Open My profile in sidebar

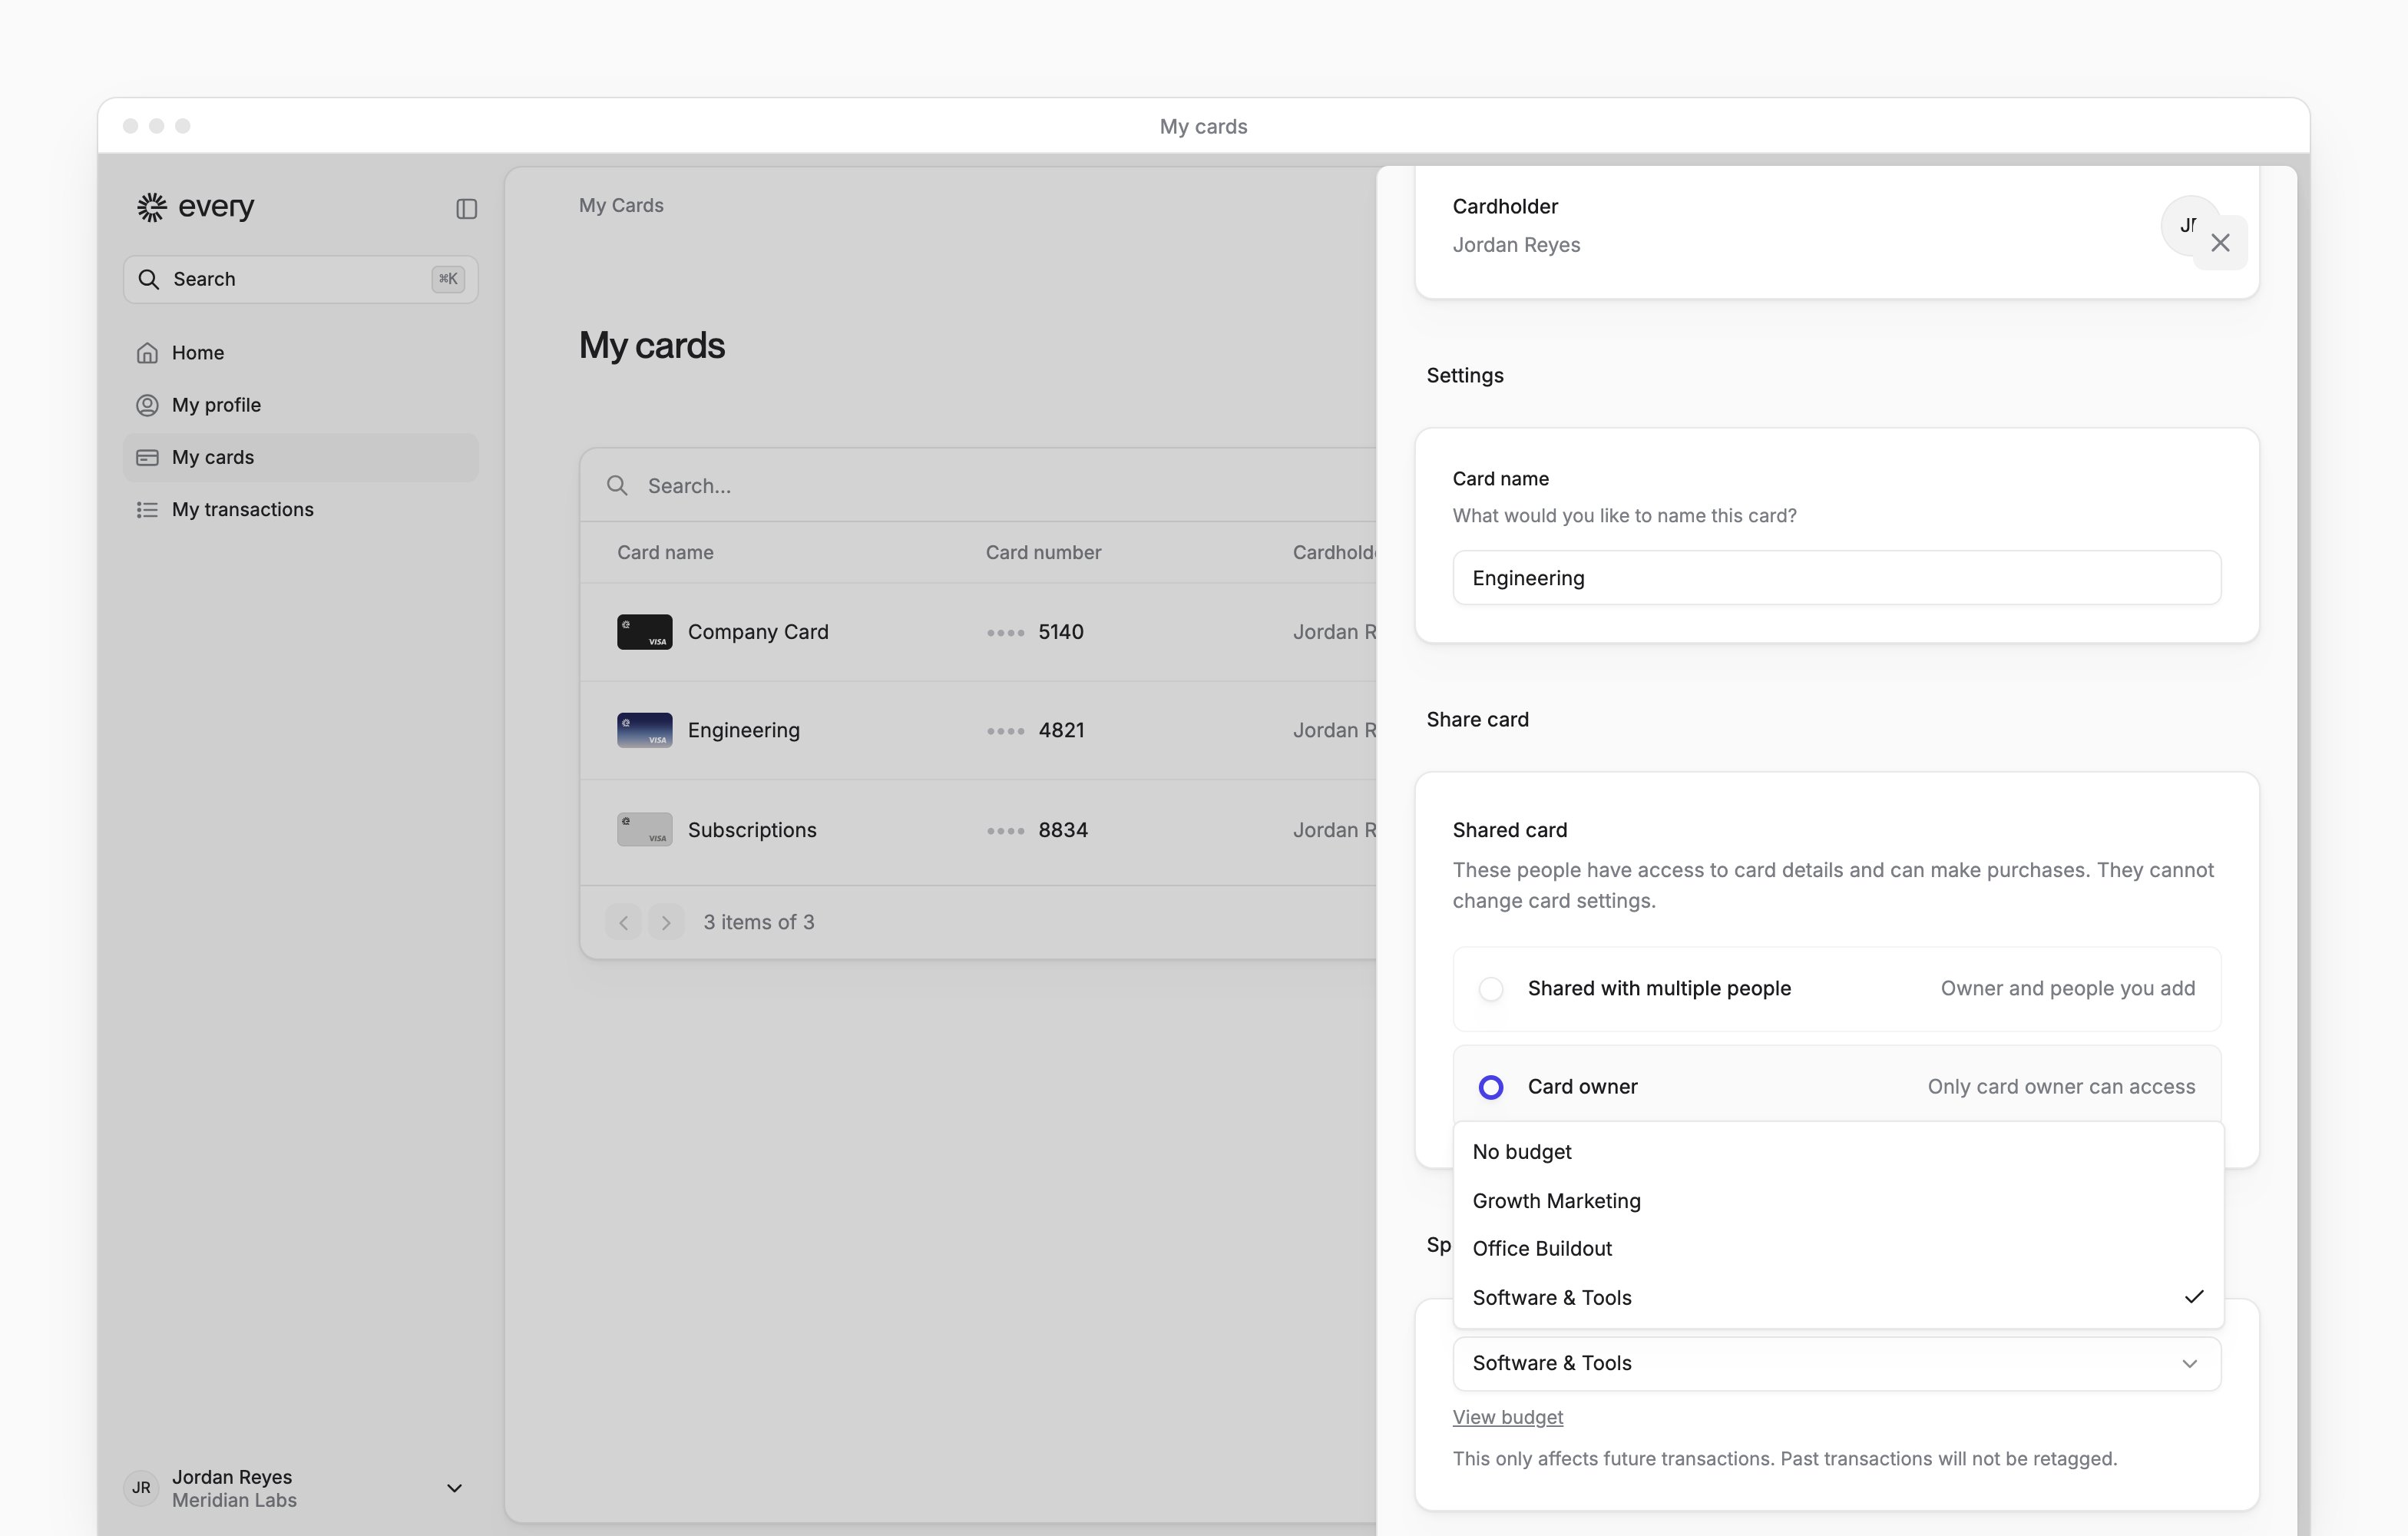click(x=300, y=405)
